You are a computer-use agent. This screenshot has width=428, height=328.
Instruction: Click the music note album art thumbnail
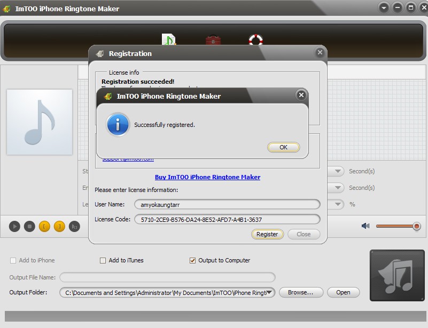point(40,122)
